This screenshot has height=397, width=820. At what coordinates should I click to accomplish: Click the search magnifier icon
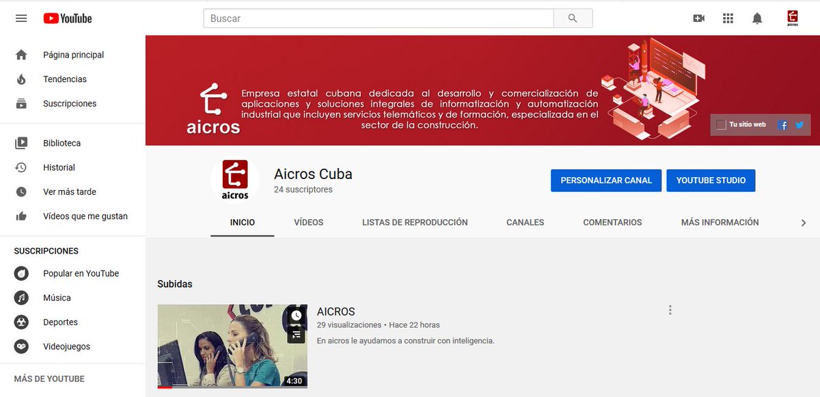573,18
